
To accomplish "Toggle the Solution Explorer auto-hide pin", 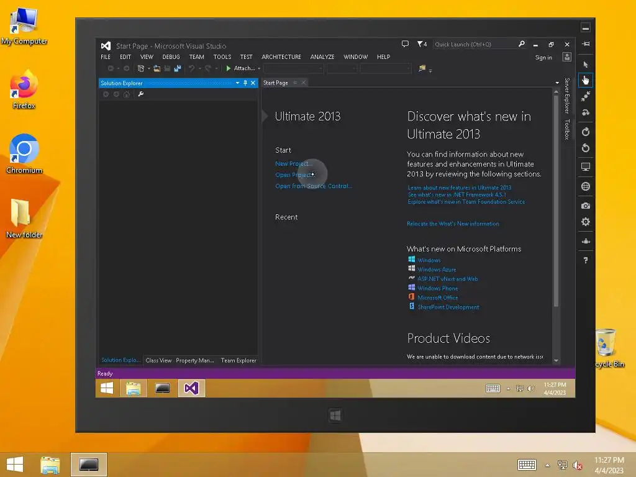I will 245,83.
